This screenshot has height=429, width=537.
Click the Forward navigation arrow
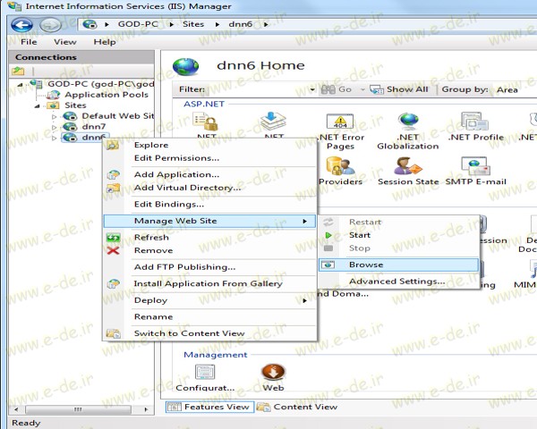click(x=50, y=25)
